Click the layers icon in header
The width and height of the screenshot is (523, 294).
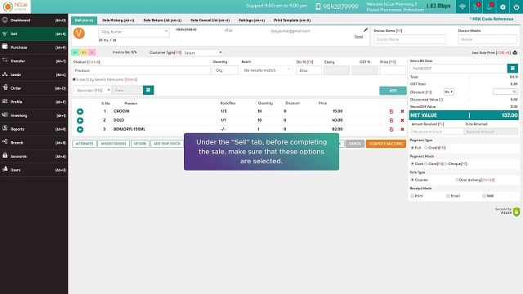pyautogui.click(x=463, y=7)
